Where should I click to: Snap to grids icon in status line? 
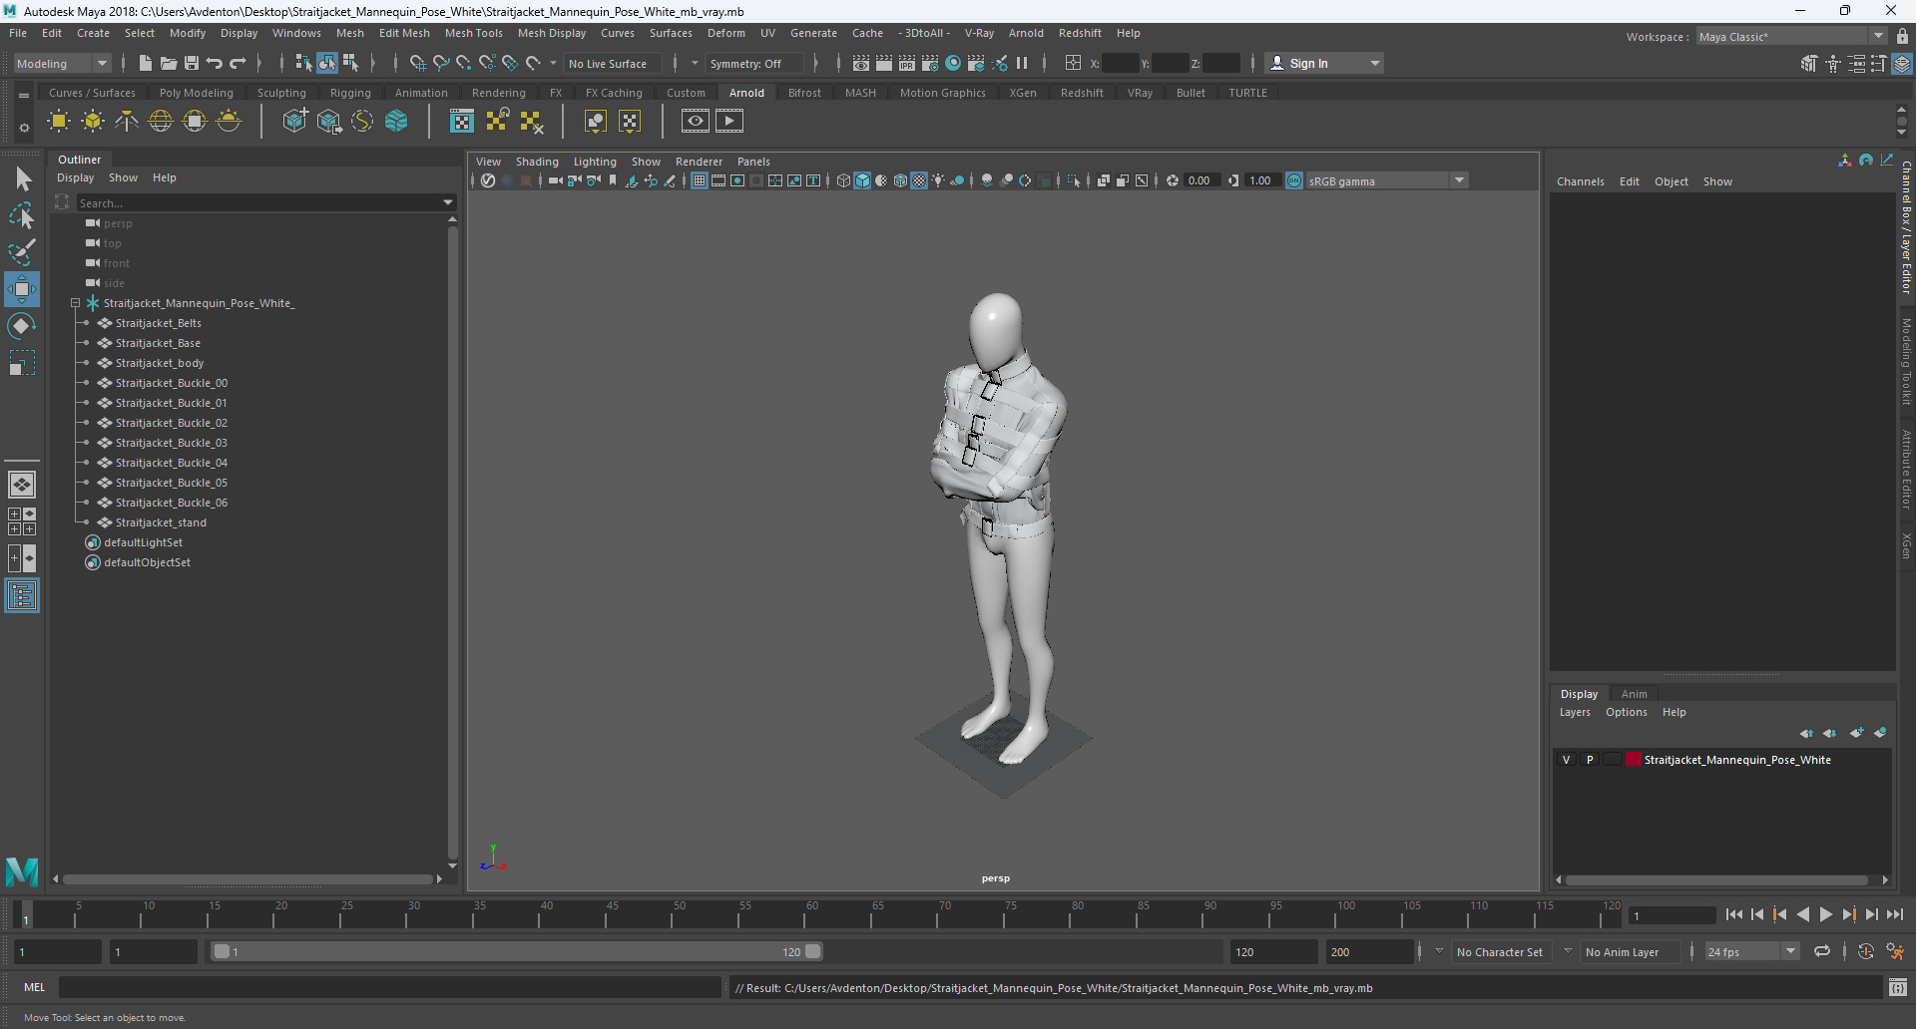[417, 63]
